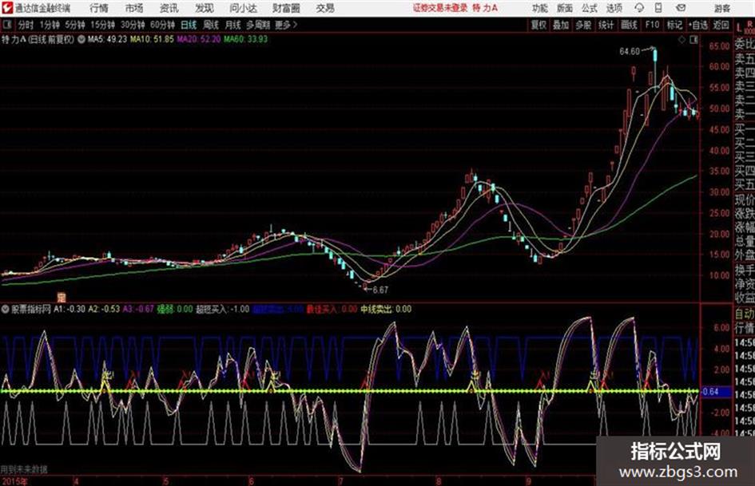The height and width of the screenshot is (486, 755).
Task: Click the 多股 toolbar button
Action: 583,25
